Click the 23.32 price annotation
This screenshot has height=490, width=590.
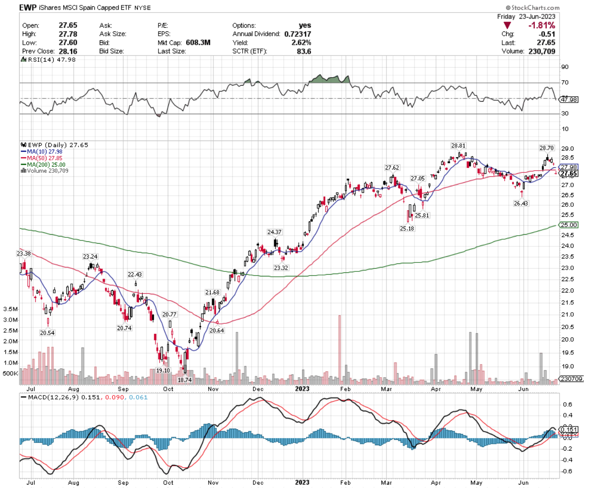(281, 268)
